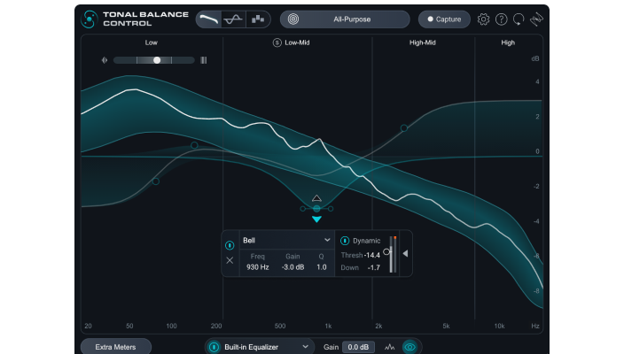Screen dimensions: 624x354
Task: Open the Built-in Equalizer dropdown
Action: point(268,347)
